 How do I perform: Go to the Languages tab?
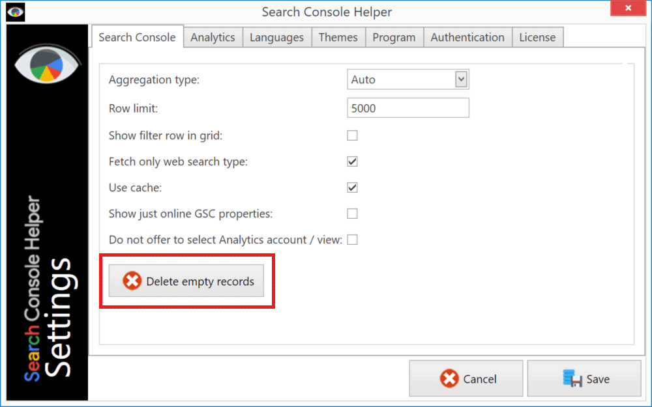point(277,37)
